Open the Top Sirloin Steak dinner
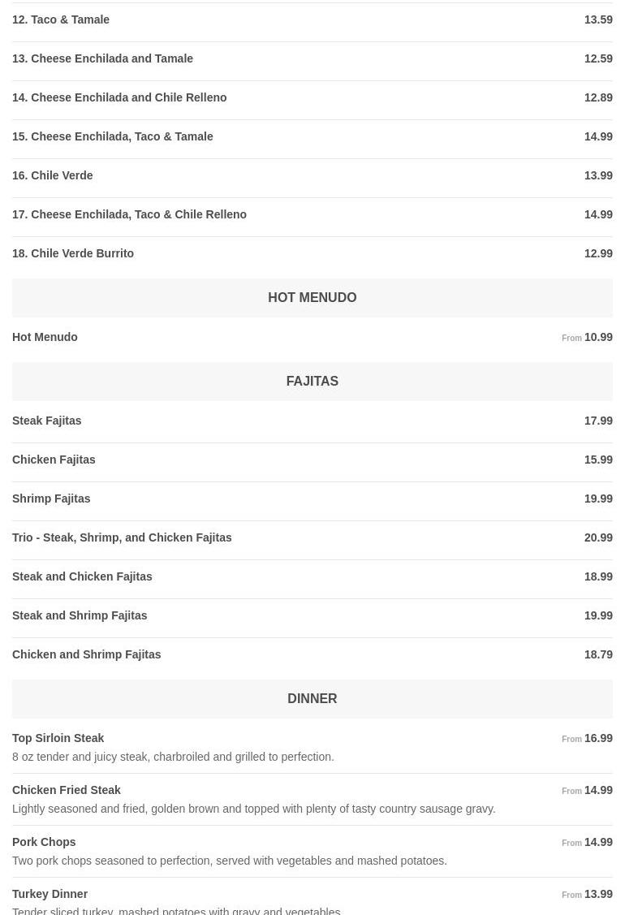 tap(58, 738)
